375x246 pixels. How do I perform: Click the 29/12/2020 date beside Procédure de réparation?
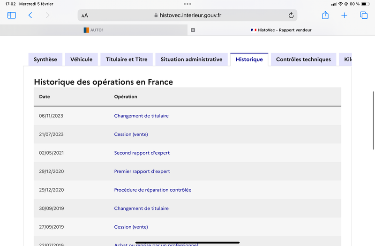tap(52, 190)
